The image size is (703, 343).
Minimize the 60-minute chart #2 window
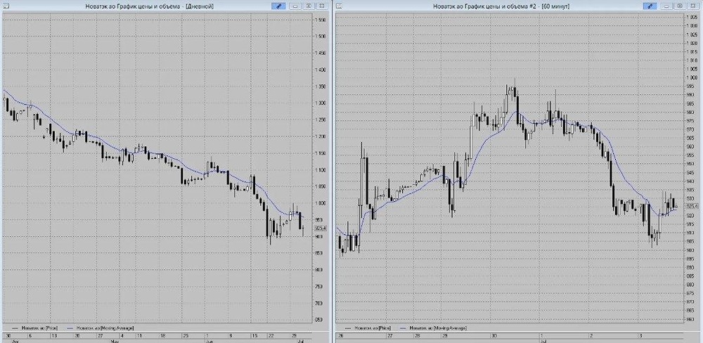tap(666, 6)
